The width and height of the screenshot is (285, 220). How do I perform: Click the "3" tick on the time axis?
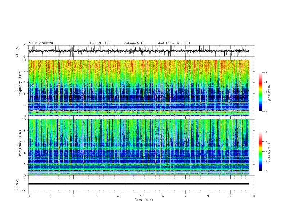[96, 196]
